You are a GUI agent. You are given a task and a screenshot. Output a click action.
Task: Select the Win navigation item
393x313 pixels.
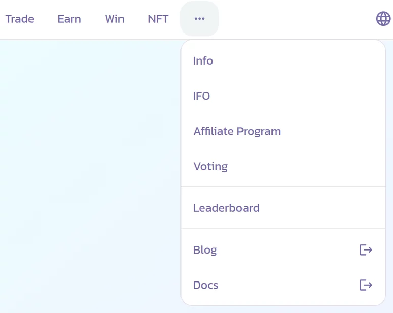point(114,19)
